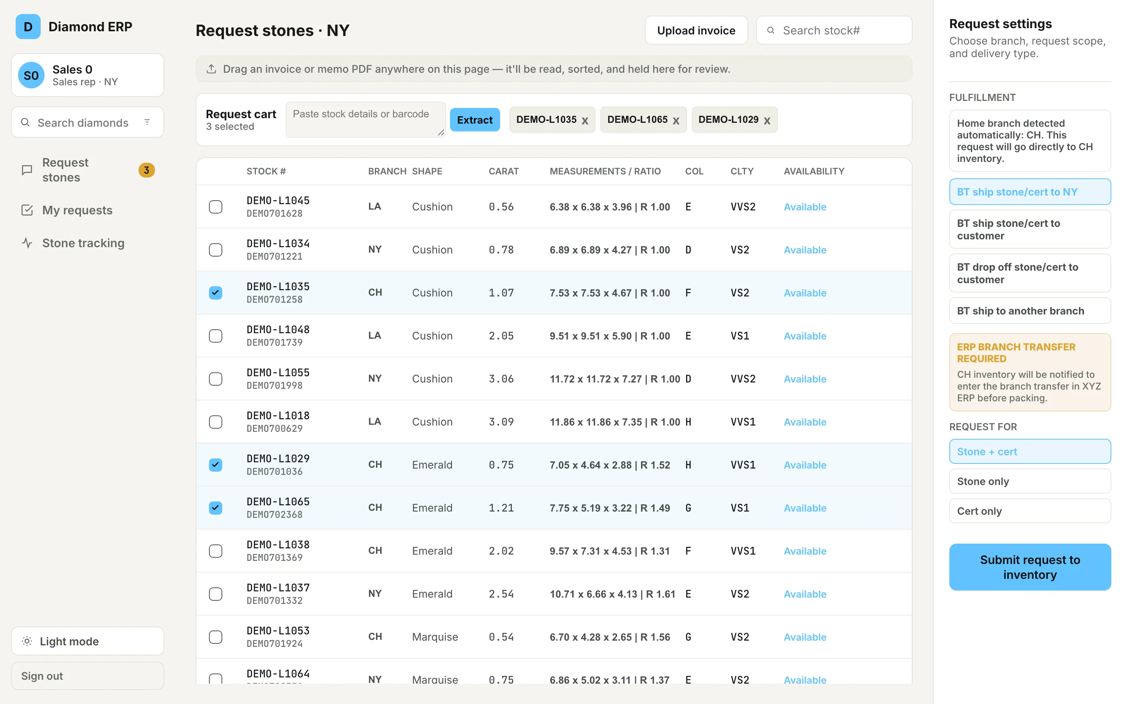This screenshot has height=704, width=1127.
Task: Focus the Paste stock details or barcode box
Action: tap(365, 120)
